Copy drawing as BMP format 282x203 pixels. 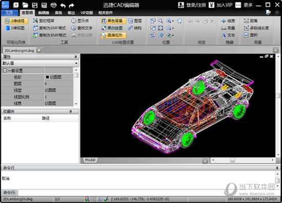point(50,35)
